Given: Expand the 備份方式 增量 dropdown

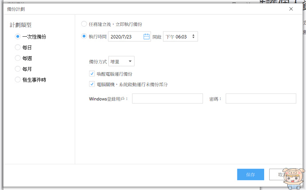Looking at the screenshot, I should (x=122, y=62).
